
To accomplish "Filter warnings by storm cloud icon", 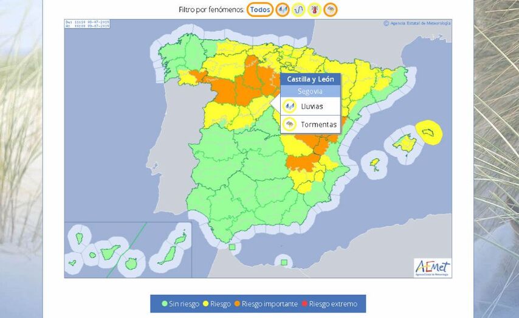I will pos(330,10).
